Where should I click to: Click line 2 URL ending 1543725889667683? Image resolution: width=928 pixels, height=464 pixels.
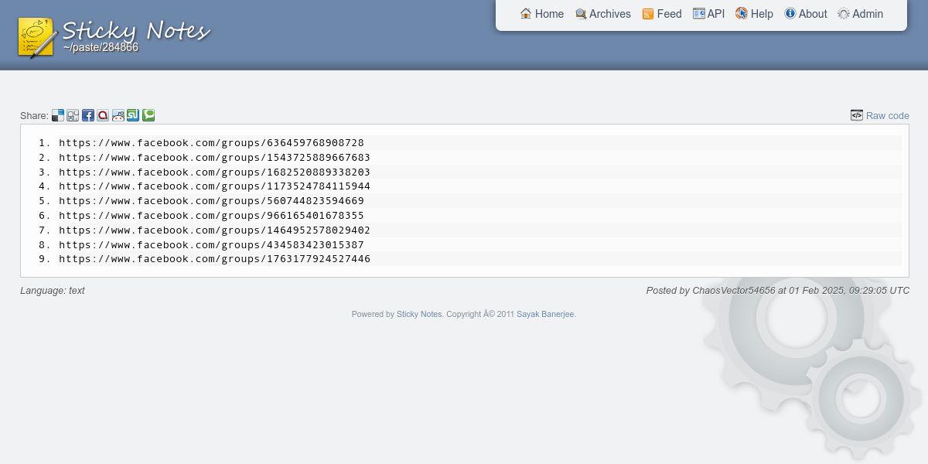coord(214,158)
